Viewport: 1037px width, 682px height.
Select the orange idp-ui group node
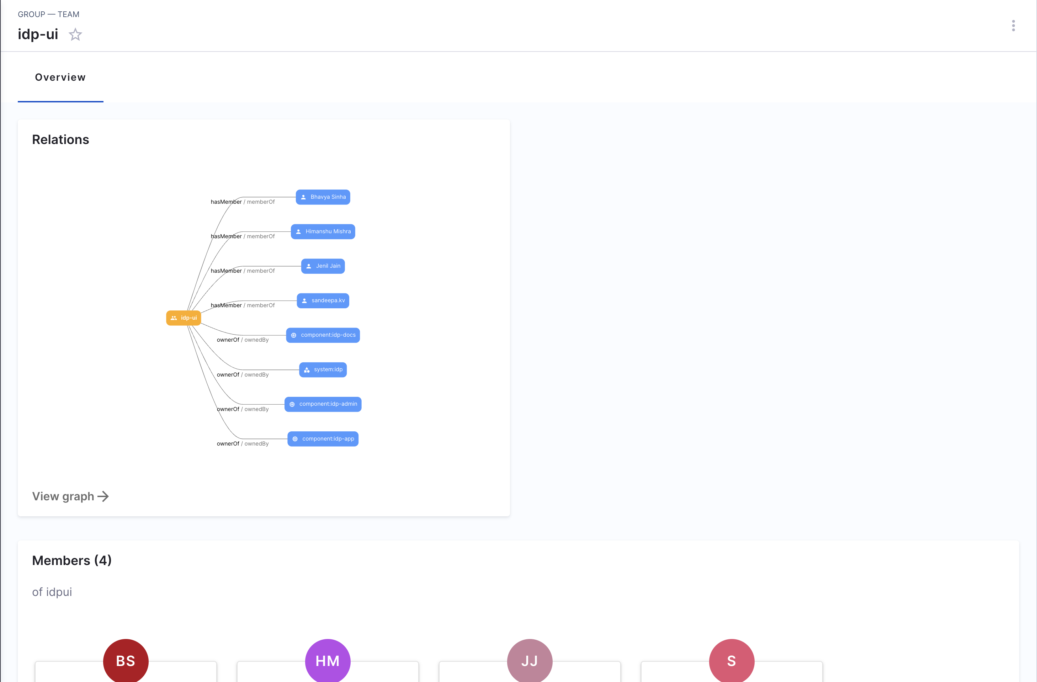pos(184,318)
